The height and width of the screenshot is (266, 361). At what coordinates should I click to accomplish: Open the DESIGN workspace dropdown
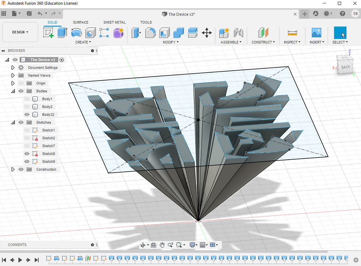pyautogui.click(x=20, y=32)
